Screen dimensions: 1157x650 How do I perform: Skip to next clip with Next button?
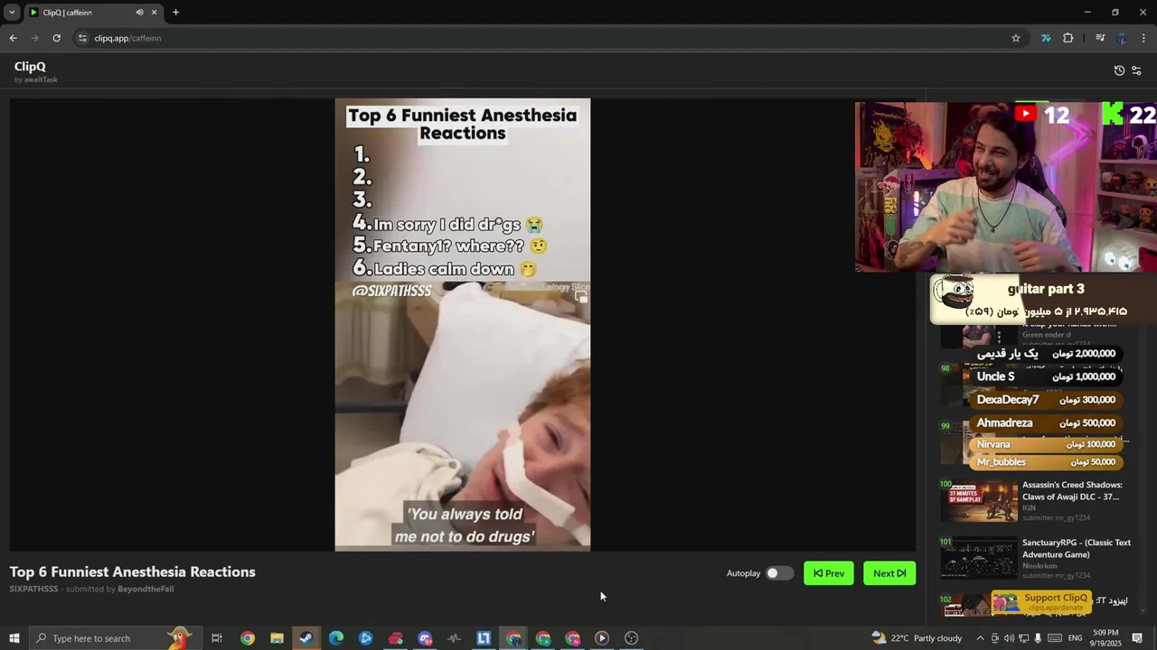(889, 573)
